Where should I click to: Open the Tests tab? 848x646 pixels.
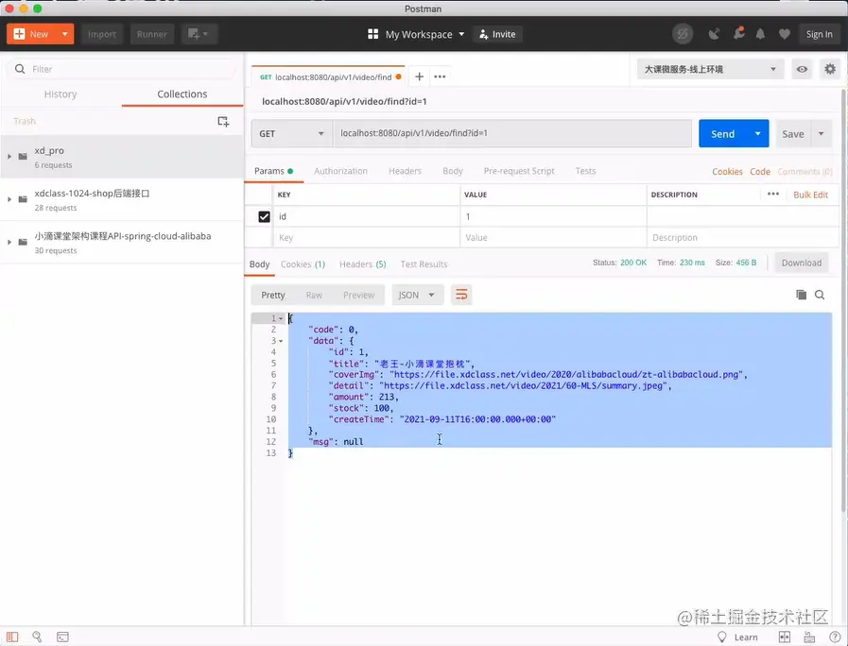(x=585, y=171)
